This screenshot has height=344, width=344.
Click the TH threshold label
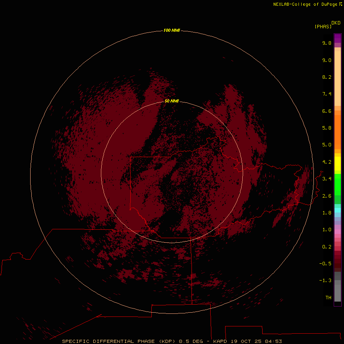(328, 298)
